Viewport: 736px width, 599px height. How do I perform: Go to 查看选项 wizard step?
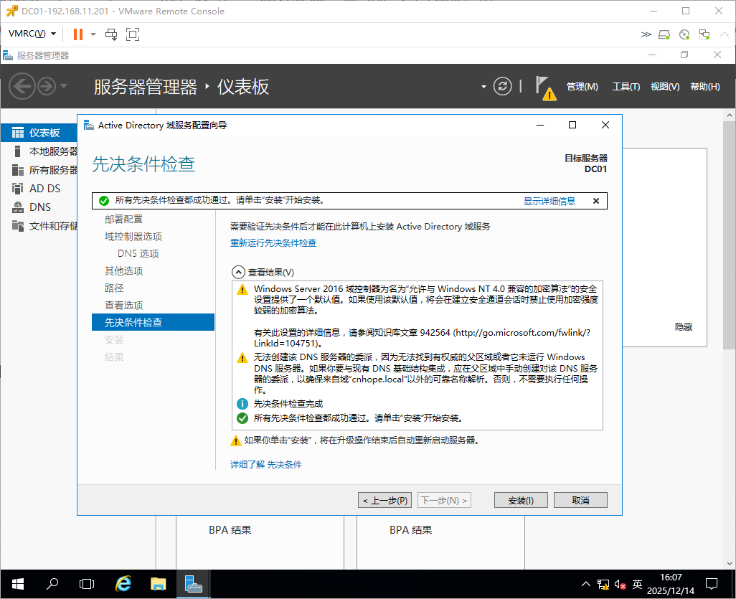123,306
